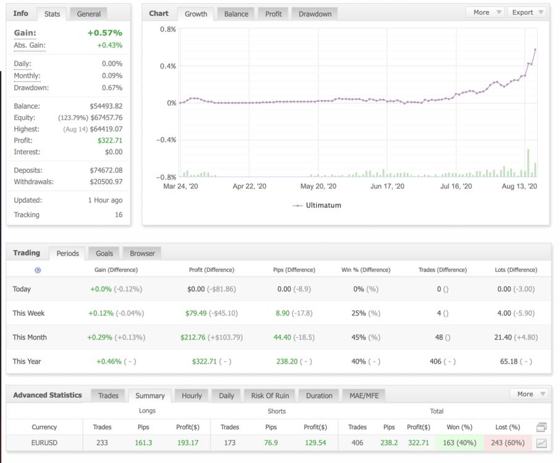Toggle the Ultimatum legend series marker

tap(298, 206)
